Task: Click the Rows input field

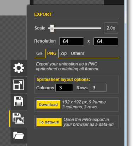Action: (98, 88)
